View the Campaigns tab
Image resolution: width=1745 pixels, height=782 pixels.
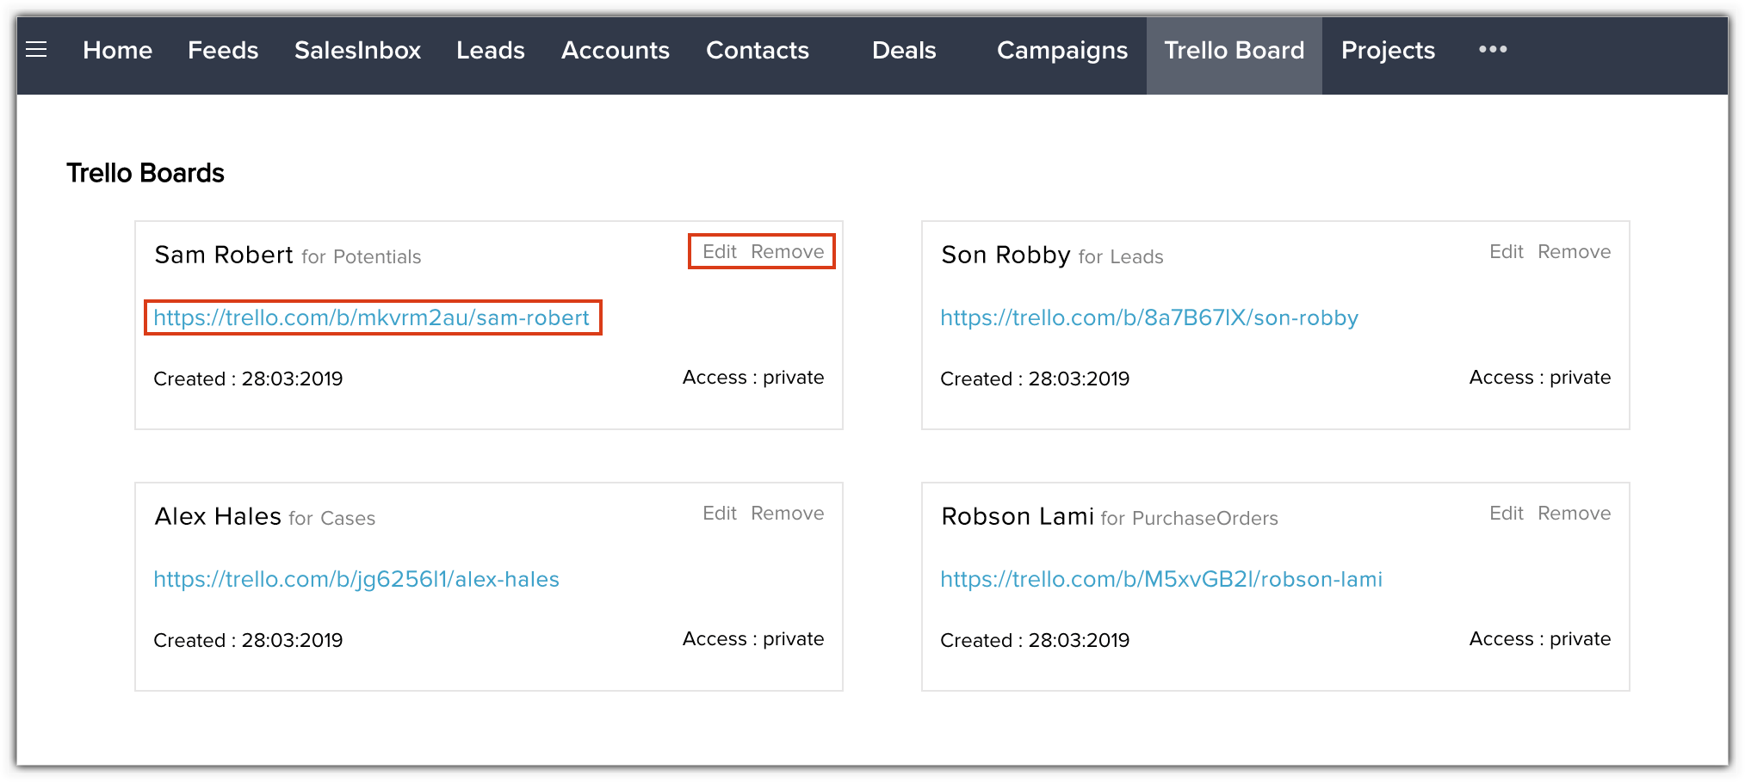pyautogui.click(x=1061, y=51)
